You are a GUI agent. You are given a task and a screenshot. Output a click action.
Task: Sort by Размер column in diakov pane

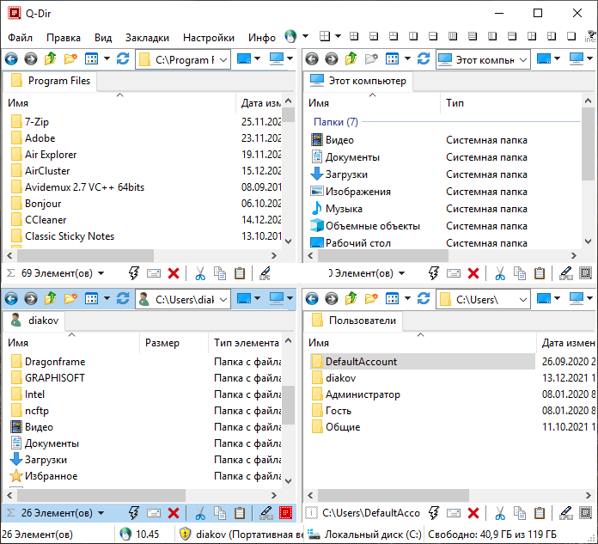pyautogui.click(x=162, y=343)
